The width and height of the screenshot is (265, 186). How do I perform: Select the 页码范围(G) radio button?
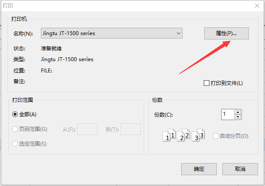(x=15, y=129)
